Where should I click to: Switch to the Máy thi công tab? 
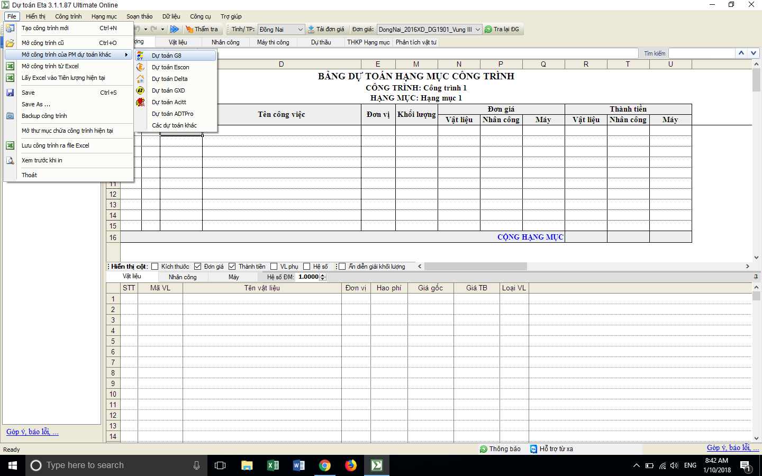[273, 42]
